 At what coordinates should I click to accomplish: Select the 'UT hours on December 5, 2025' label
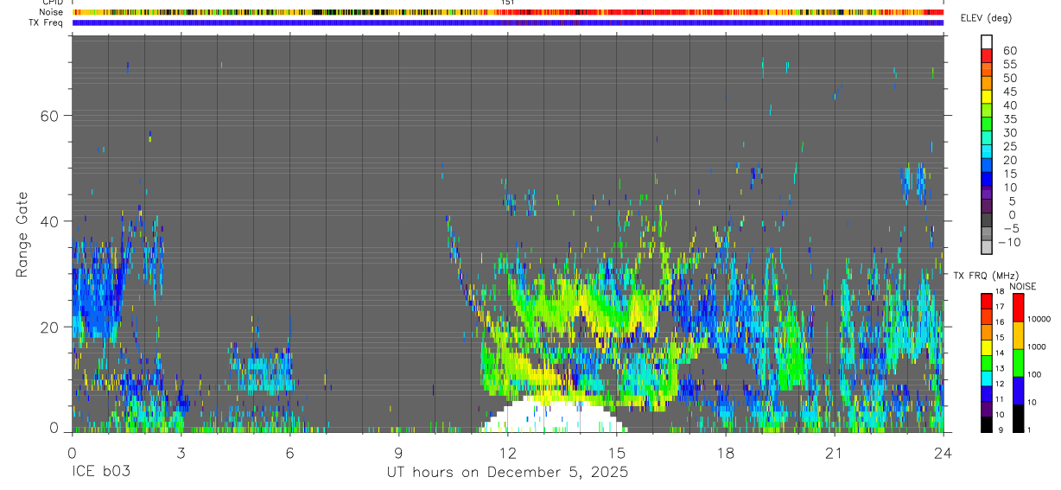coord(507,473)
